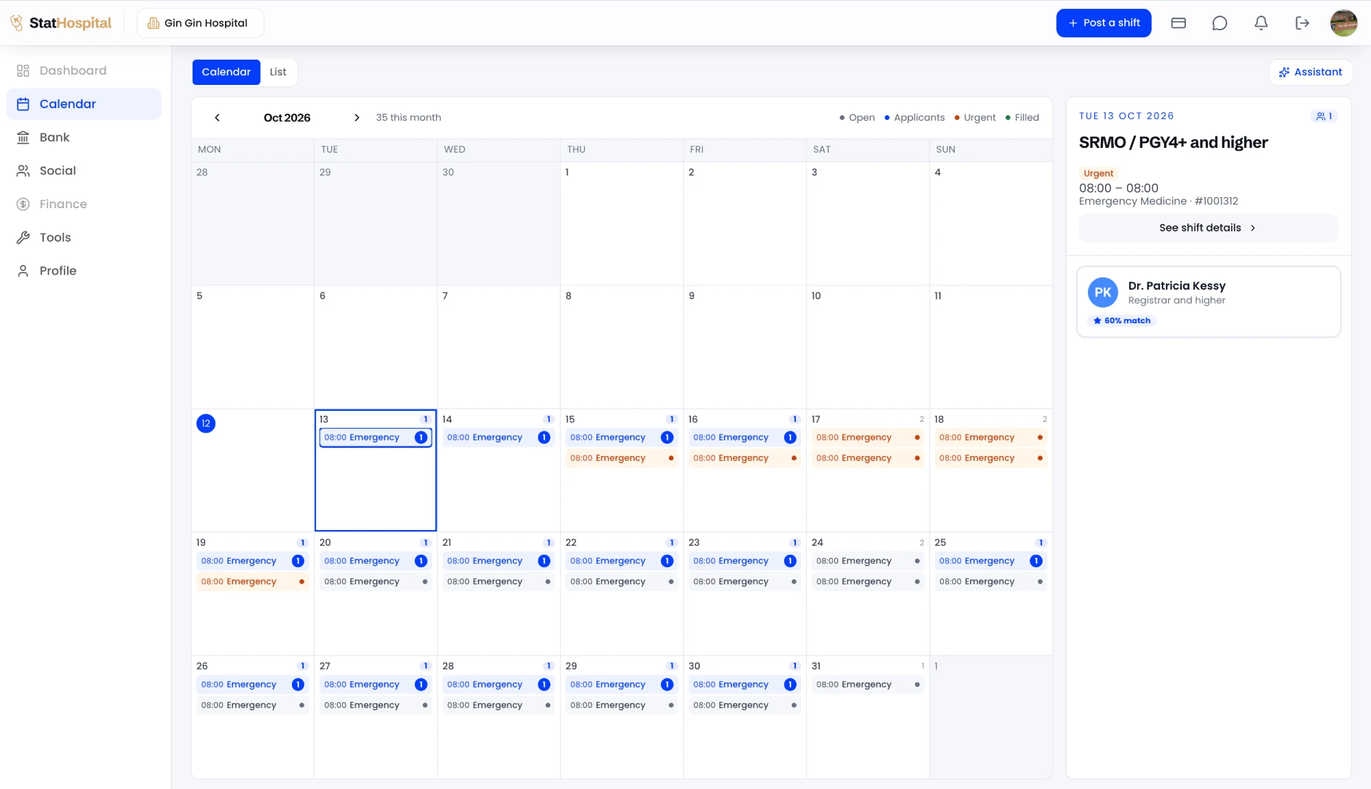This screenshot has width=1371, height=789.
Task: Select Calendar in the sidebar
Action: click(84, 104)
